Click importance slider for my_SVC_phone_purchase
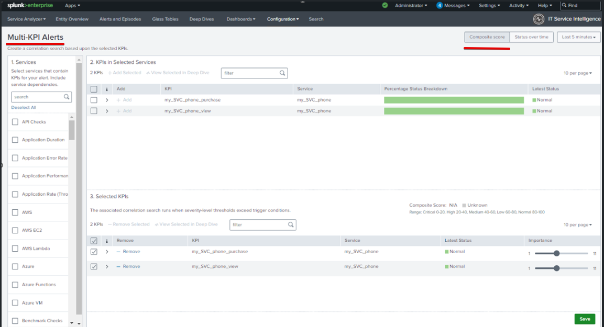The image size is (604, 327). pyautogui.click(x=556, y=253)
